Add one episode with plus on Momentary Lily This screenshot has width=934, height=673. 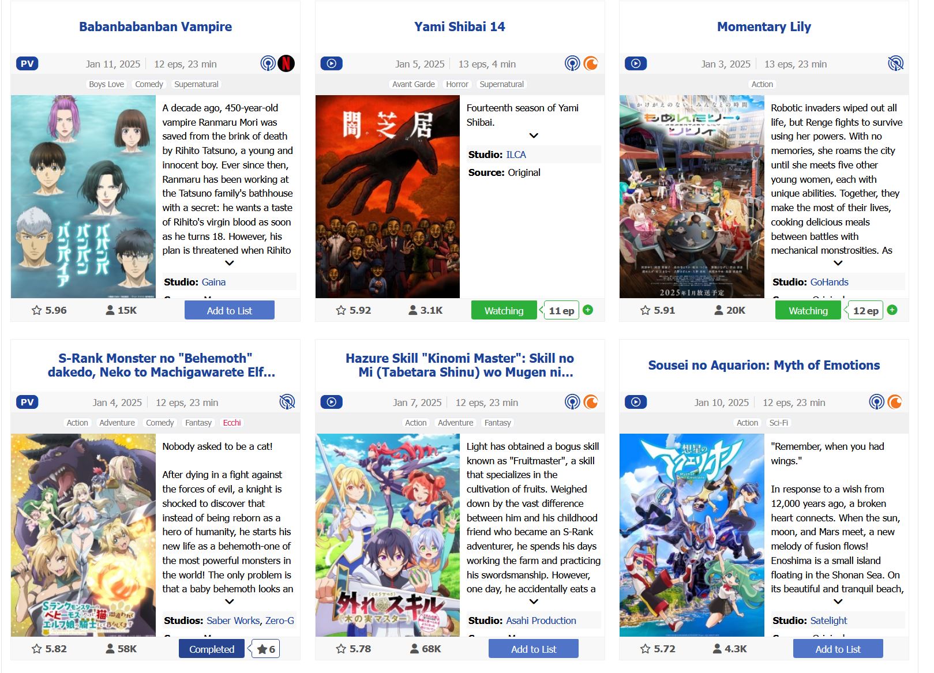click(x=892, y=310)
